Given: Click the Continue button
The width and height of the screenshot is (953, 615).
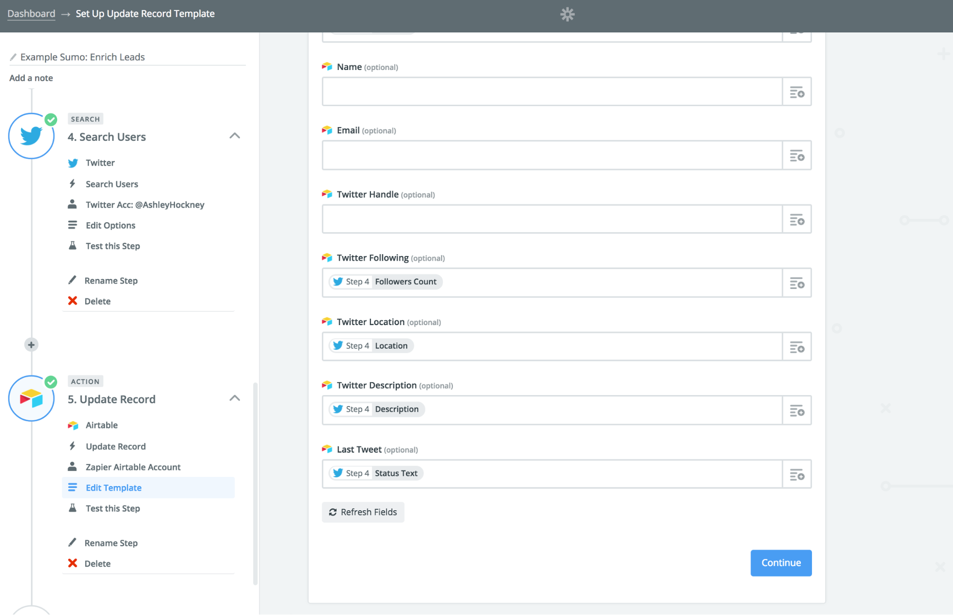Looking at the screenshot, I should [x=781, y=563].
